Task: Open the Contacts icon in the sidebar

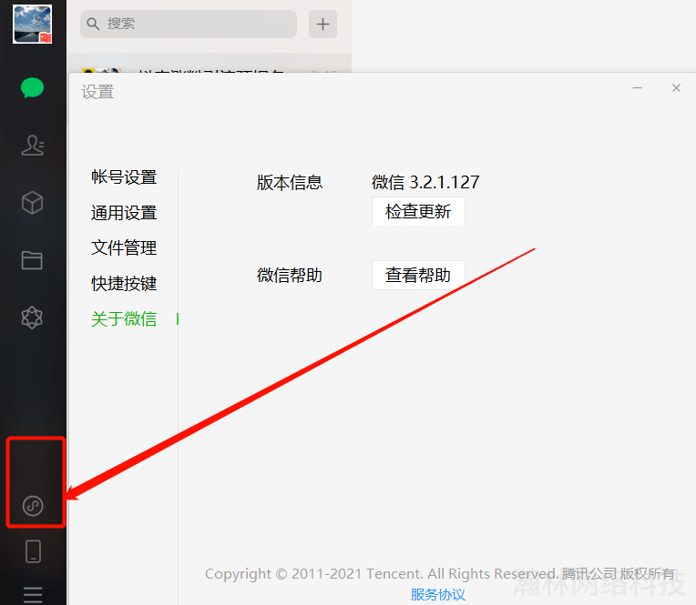Action: [x=33, y=146]
